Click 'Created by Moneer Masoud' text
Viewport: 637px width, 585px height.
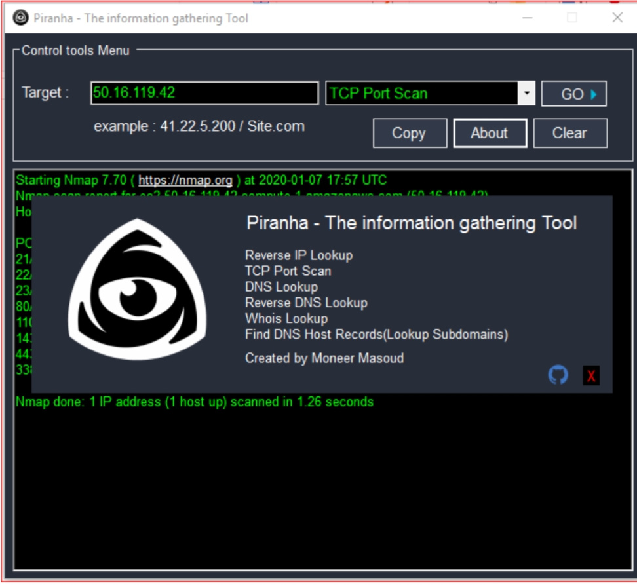coord(324,358)
